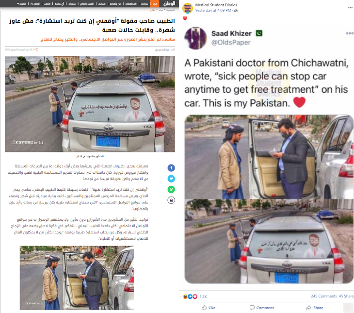
Task: Open the Land Cruiser article photo
Action: 90,104
